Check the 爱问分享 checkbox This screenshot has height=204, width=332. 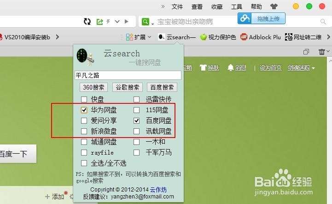84,120
